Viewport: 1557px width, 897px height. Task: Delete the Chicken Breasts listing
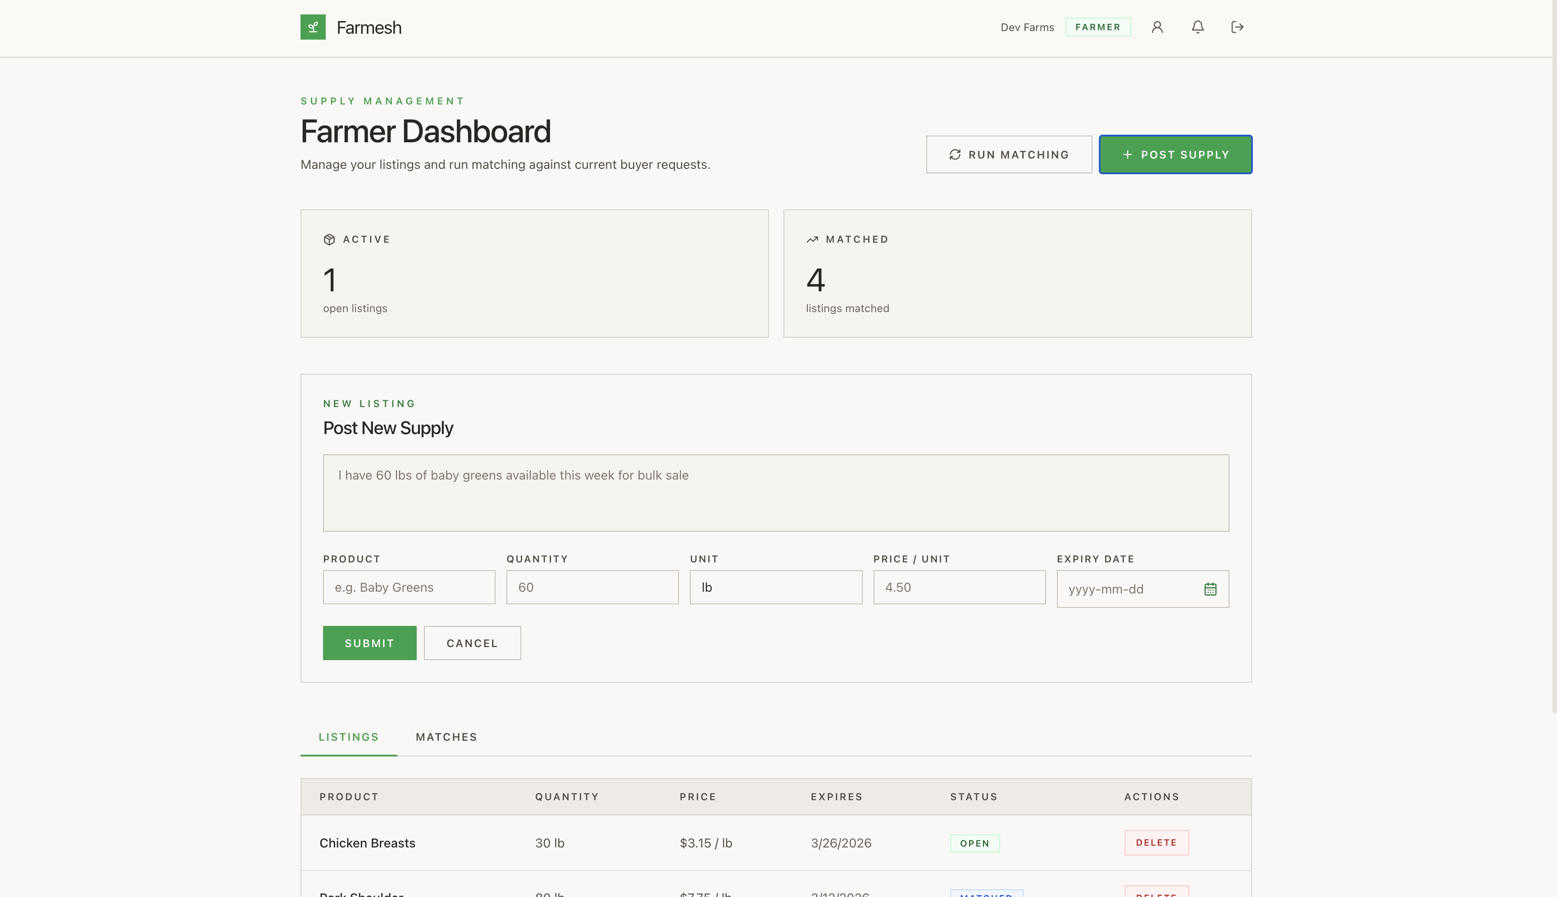coord(1156,843)
